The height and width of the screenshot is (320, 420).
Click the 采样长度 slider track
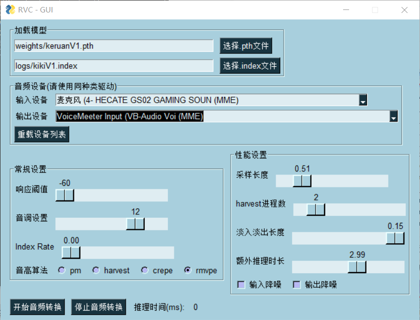click(x=332, y=181)
